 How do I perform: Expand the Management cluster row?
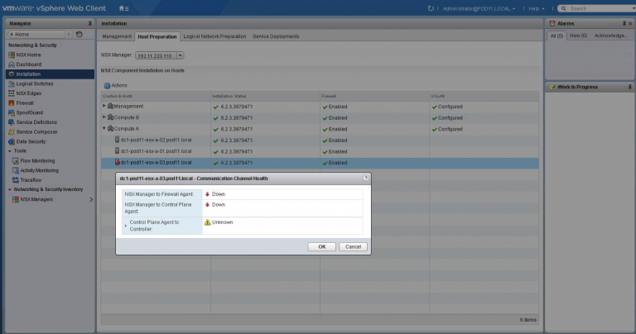click(x=104, y=106)
